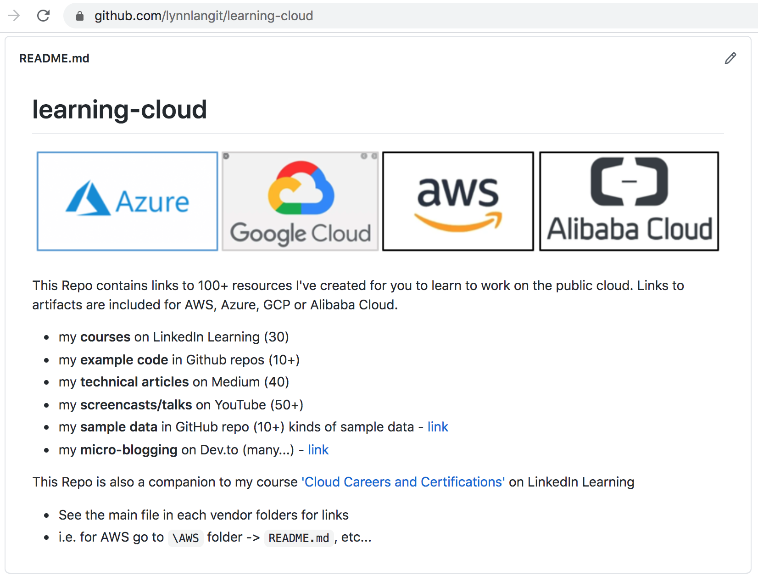This screenshot has width=758, height=582.
Task: Click 'See the main file in each vendor folders'
Action: tap(204, 515)
